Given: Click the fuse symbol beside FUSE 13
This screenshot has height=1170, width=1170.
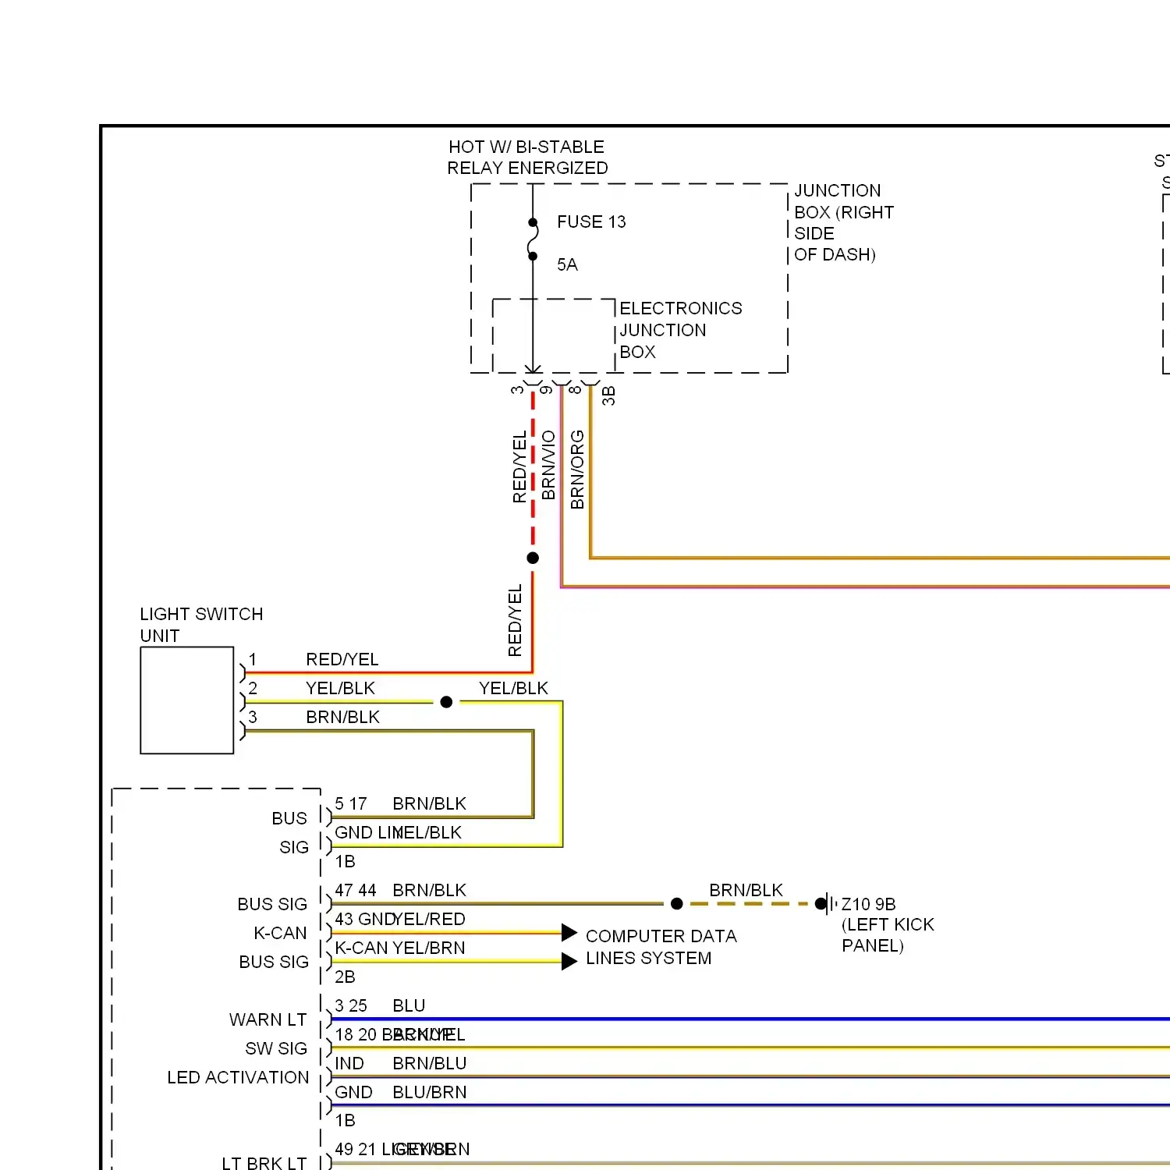Looking at the screenshot, I should coord(533,239).
